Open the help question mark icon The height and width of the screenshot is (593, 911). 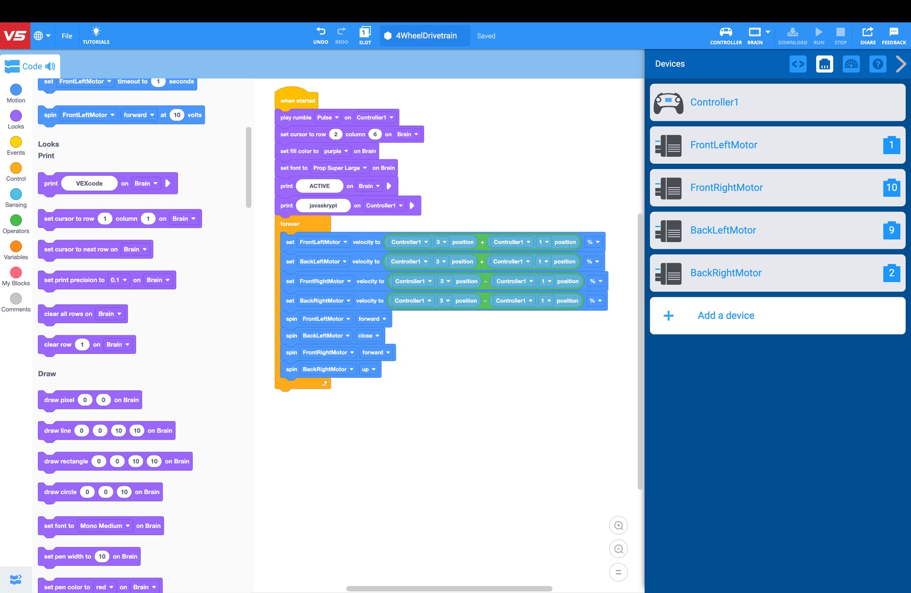tap(878, 64)
